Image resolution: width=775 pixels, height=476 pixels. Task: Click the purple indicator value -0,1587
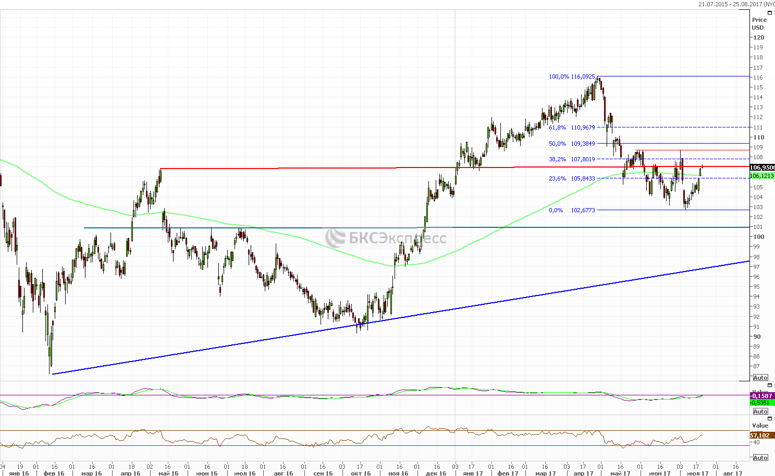pos(762,396)
